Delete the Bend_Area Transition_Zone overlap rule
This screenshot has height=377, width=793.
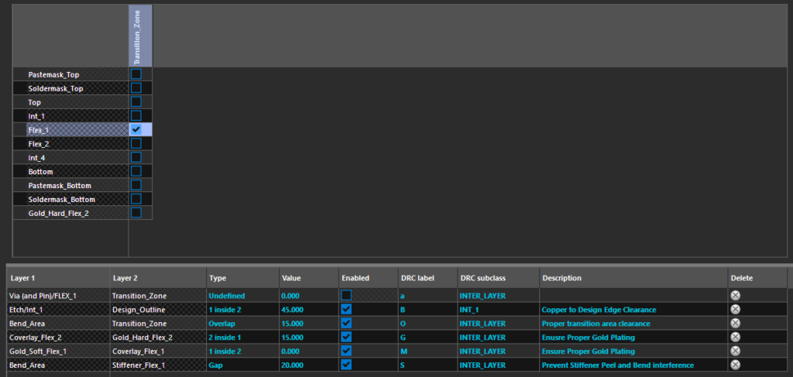[x=736, y=324]
